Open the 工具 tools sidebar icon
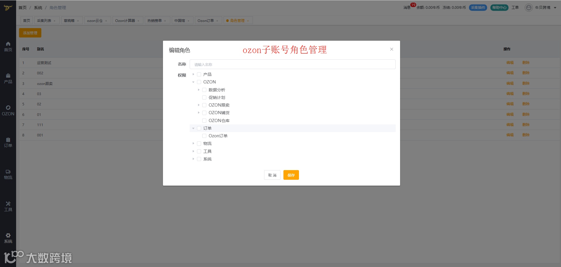Screen dimensions: 561x267 (8, 204)
